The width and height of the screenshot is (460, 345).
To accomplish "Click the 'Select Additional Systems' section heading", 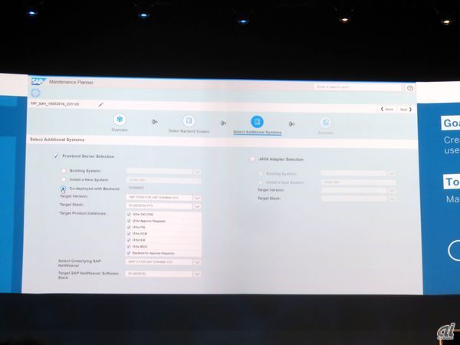I will [58, 140].
